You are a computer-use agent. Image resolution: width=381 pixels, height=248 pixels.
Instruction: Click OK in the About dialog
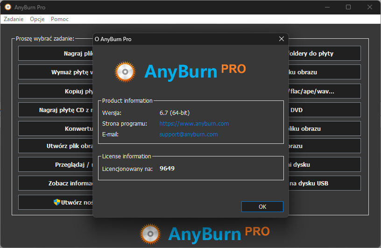click(x=262, y=206)
